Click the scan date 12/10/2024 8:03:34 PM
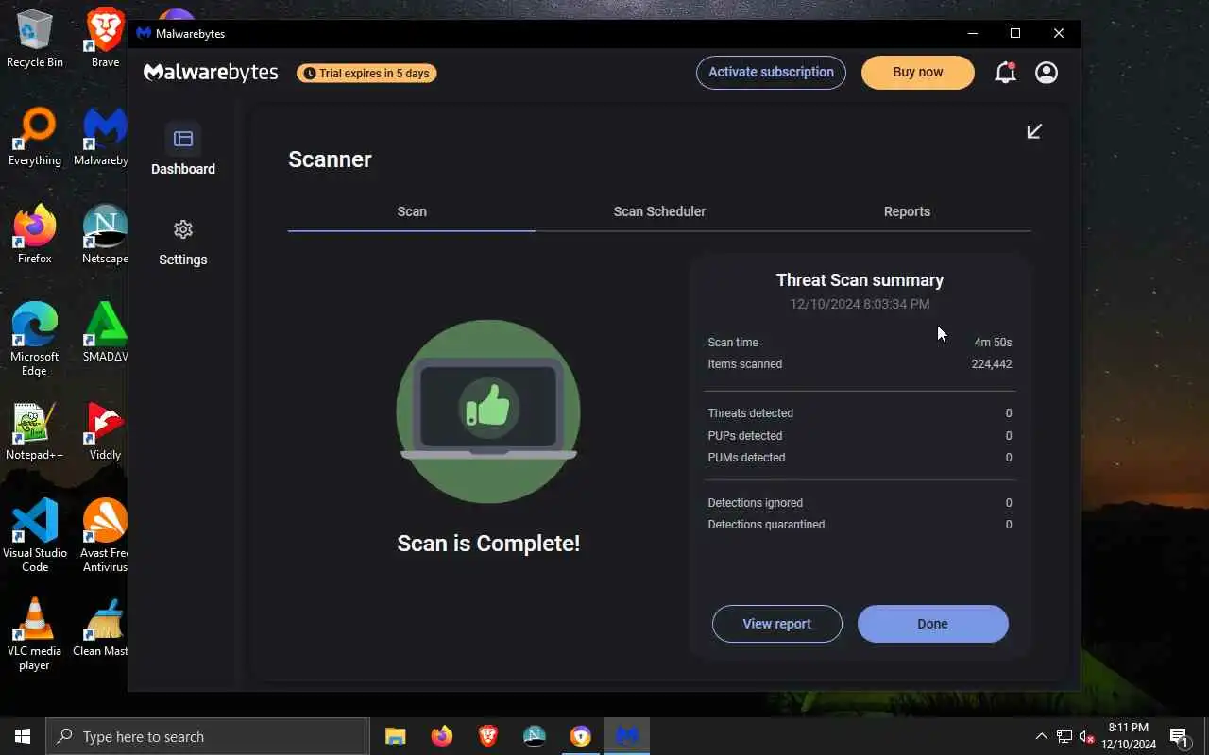Screen dimensions: 1209x755 (x=860, y=304)
